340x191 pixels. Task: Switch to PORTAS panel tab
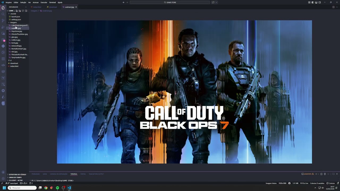tap(83, 174)
